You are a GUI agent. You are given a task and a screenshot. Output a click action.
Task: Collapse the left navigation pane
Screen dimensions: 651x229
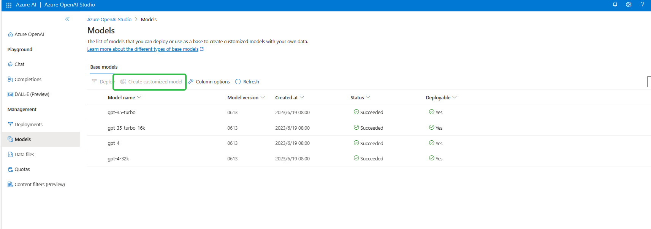[x=67, y=19]
